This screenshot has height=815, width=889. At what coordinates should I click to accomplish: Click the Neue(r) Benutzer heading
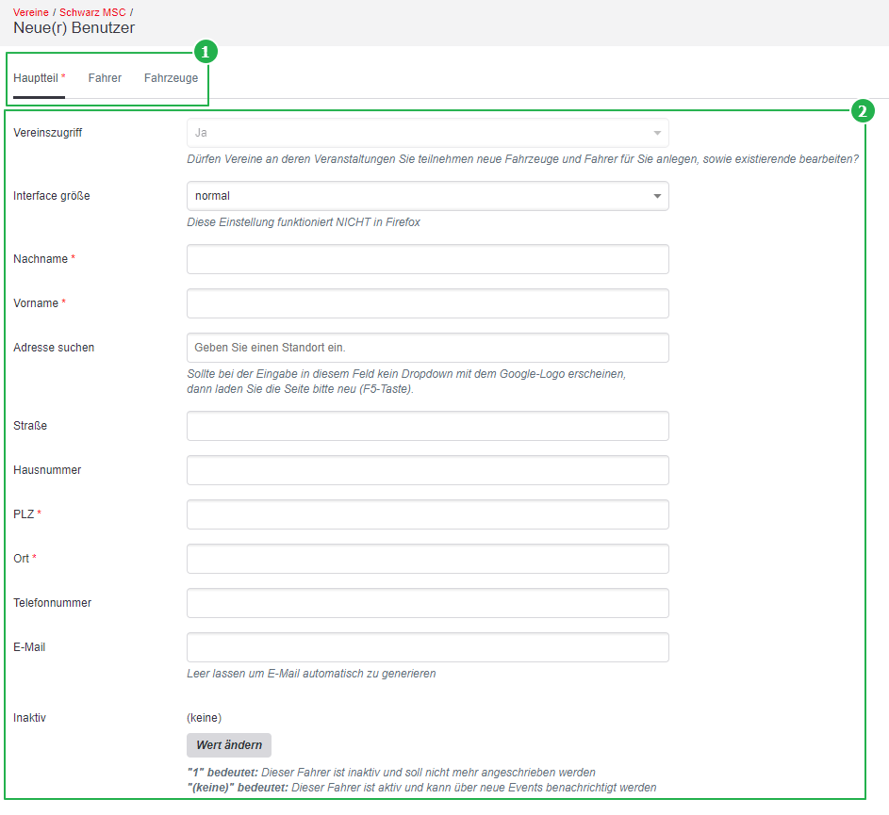74,27
